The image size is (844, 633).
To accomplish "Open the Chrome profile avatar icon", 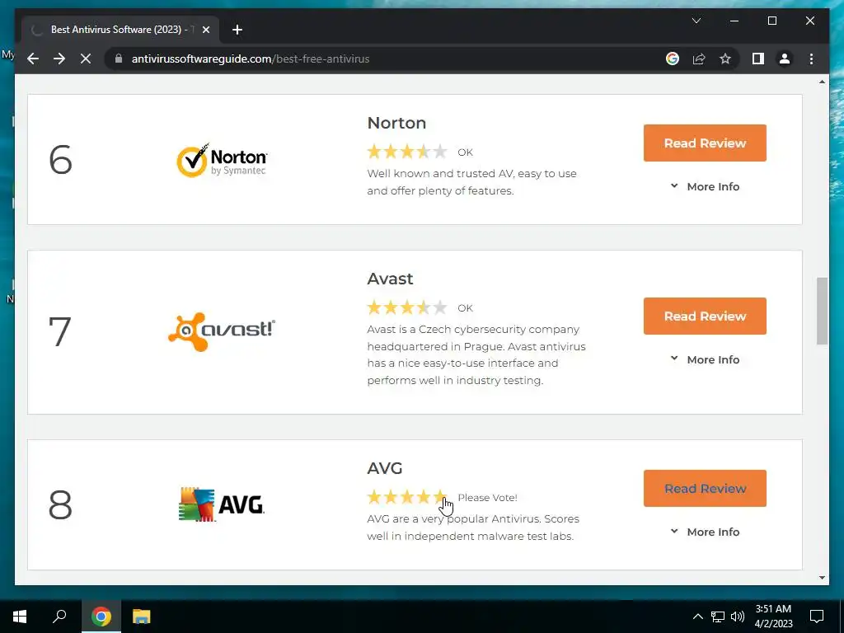I will [785, 59].
